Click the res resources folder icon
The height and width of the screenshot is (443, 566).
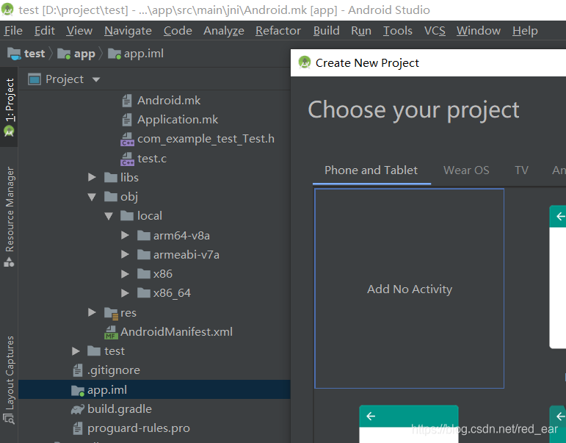[x=111, y=313]
